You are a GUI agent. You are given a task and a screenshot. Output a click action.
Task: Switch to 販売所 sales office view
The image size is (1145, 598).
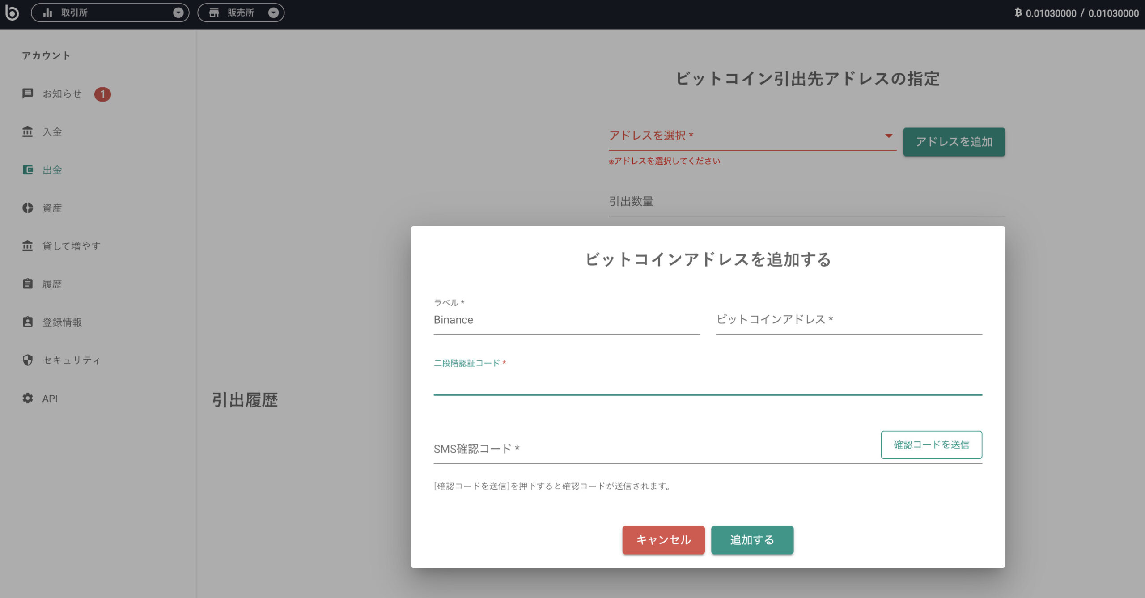242,13
